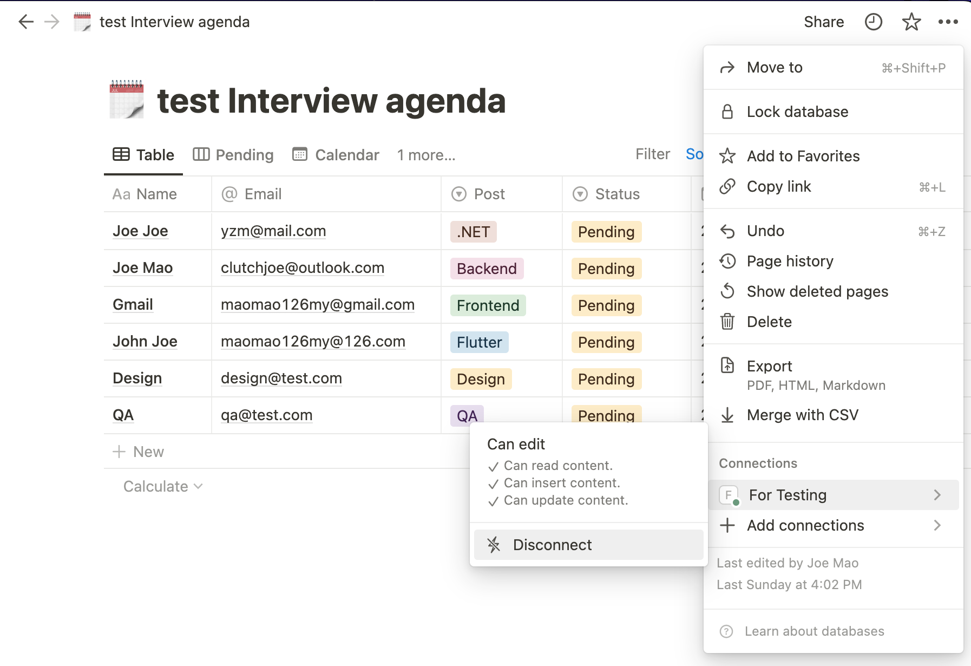Click the trash icon for Delete
The height and width of the screenshot is (666, 971).
tap(727, 322)
